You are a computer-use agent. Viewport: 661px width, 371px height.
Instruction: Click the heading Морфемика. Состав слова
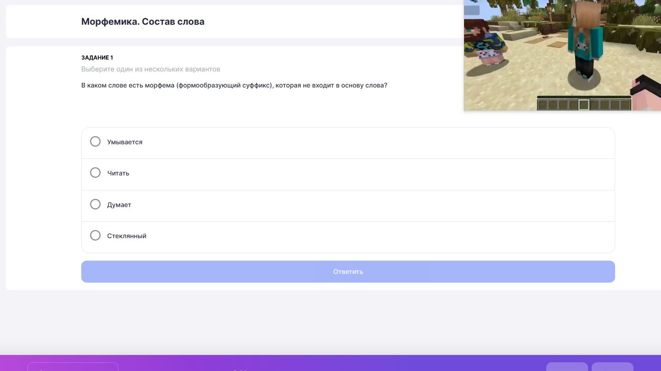pyautogui.click(x=143, y=22)
